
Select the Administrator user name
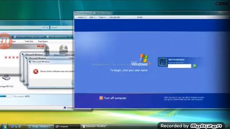pos(176,59)
